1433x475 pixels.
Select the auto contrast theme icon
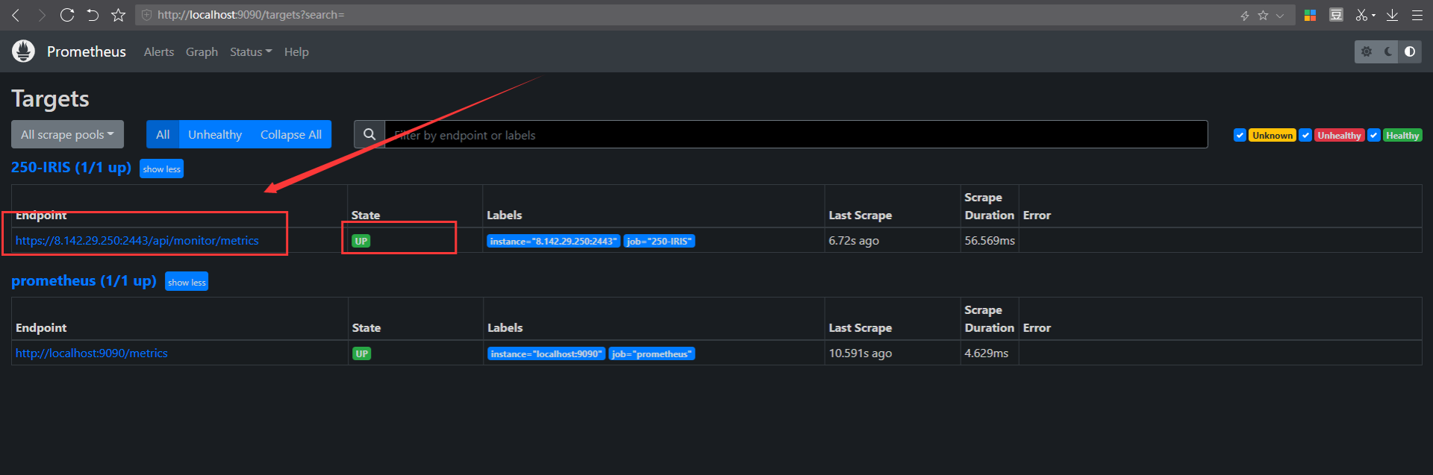(x=1410, y=51)
